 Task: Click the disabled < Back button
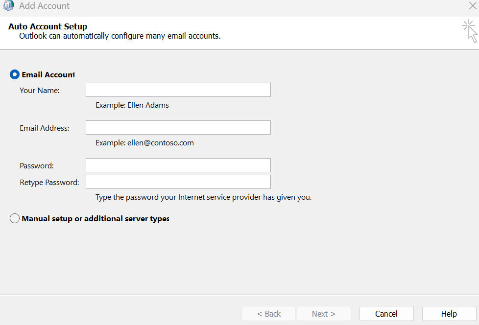(x=269, y=314)
